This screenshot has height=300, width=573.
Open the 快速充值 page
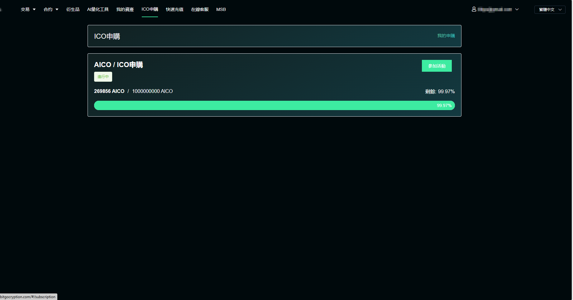click(174, 9)
